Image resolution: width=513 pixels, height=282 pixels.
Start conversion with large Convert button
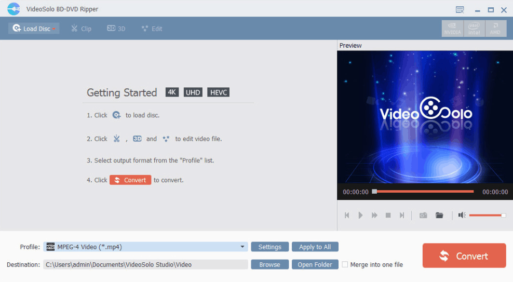(x=464, y=256)
